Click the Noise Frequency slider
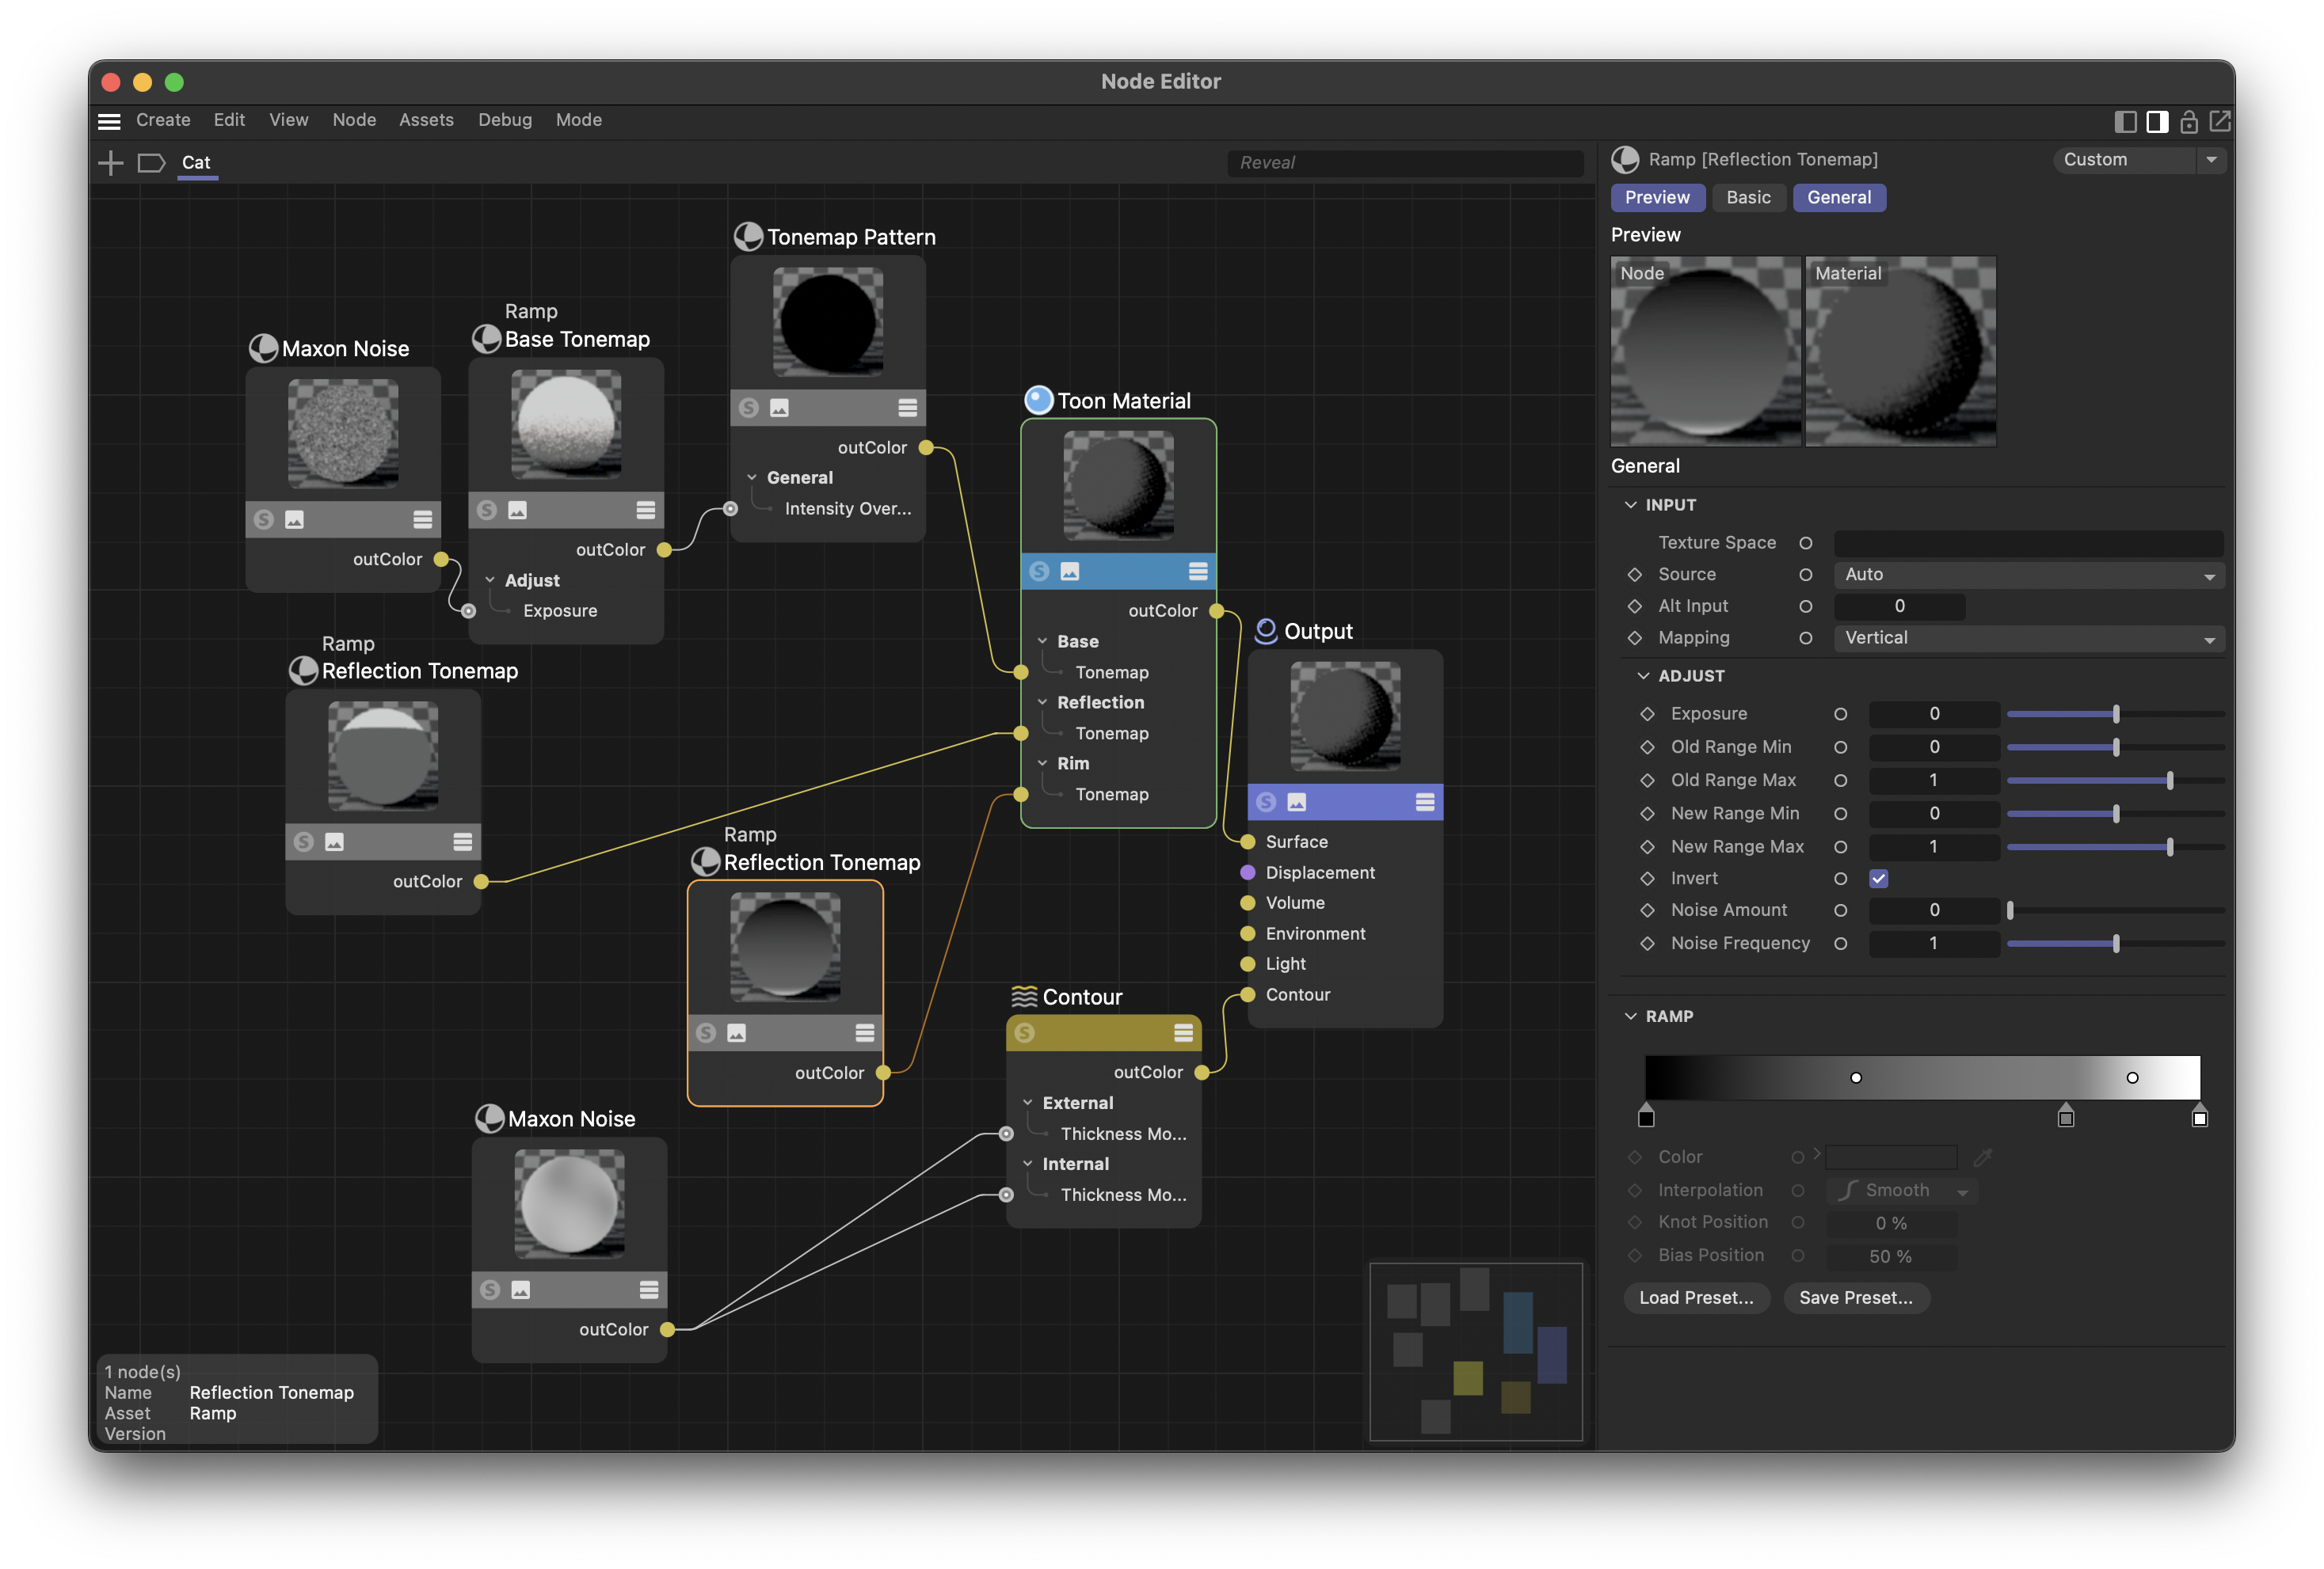 [x=2114, y=944]
